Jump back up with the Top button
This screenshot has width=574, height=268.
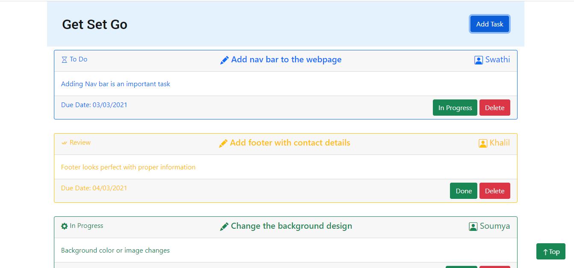tap(550, 252)
